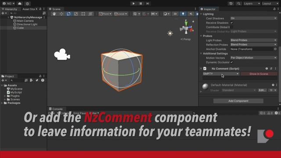Open Undo History icon
The height and width of the screenshot is (158, 281).
(x=231, y=4)
